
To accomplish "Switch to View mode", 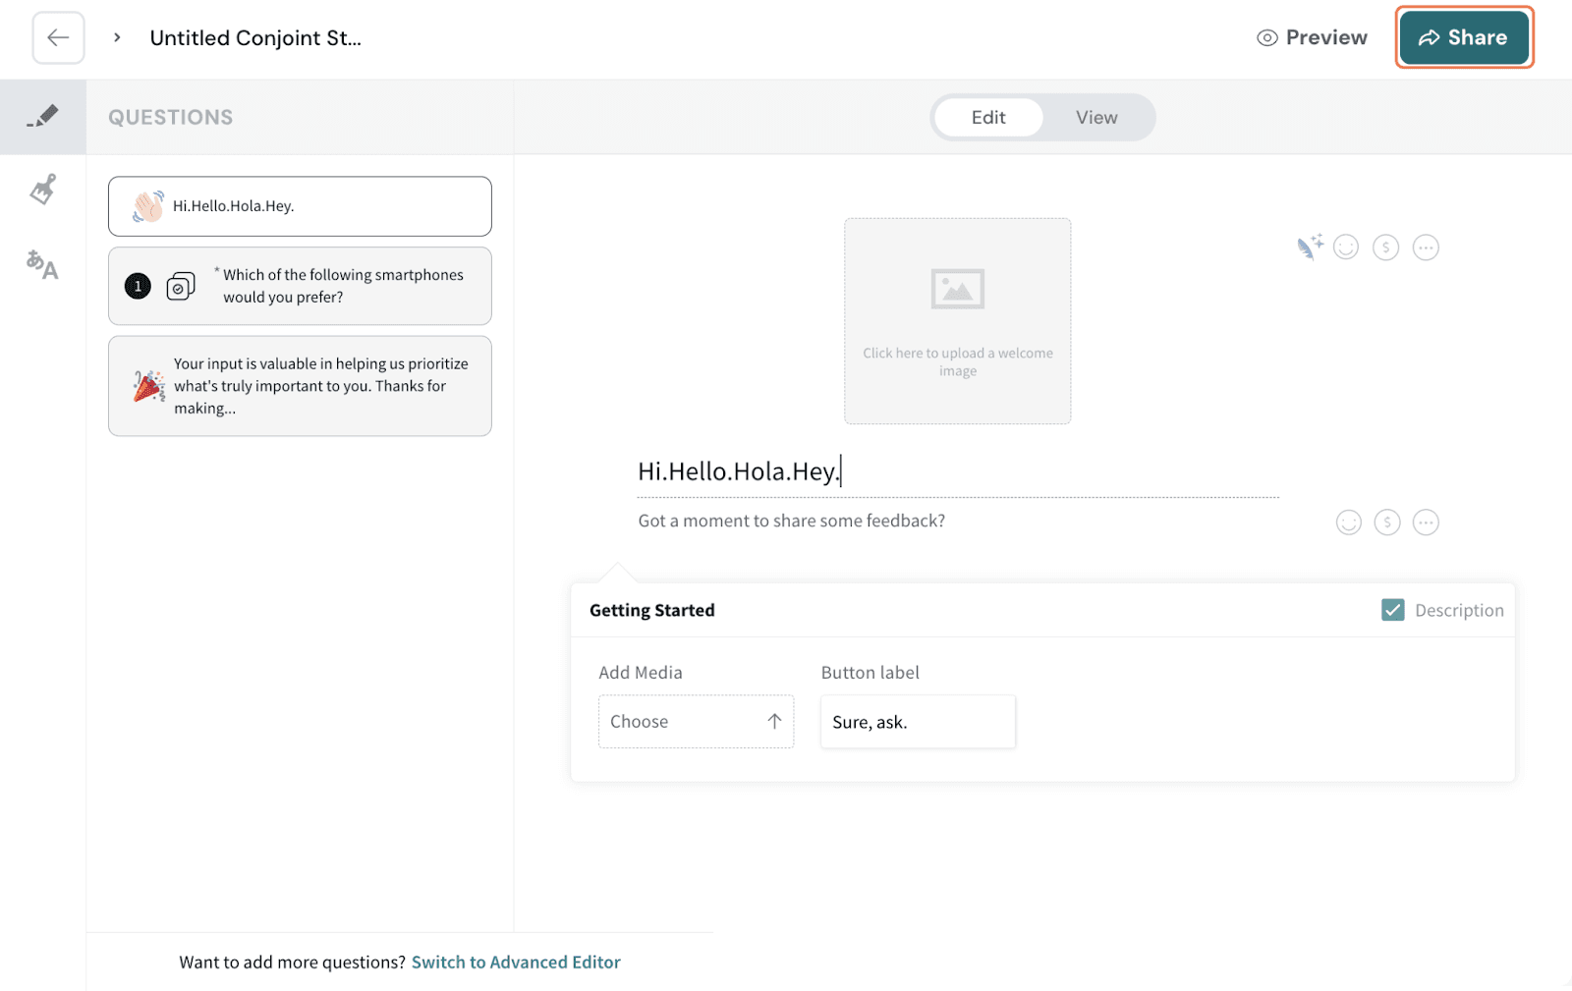I will [1095, 118].
